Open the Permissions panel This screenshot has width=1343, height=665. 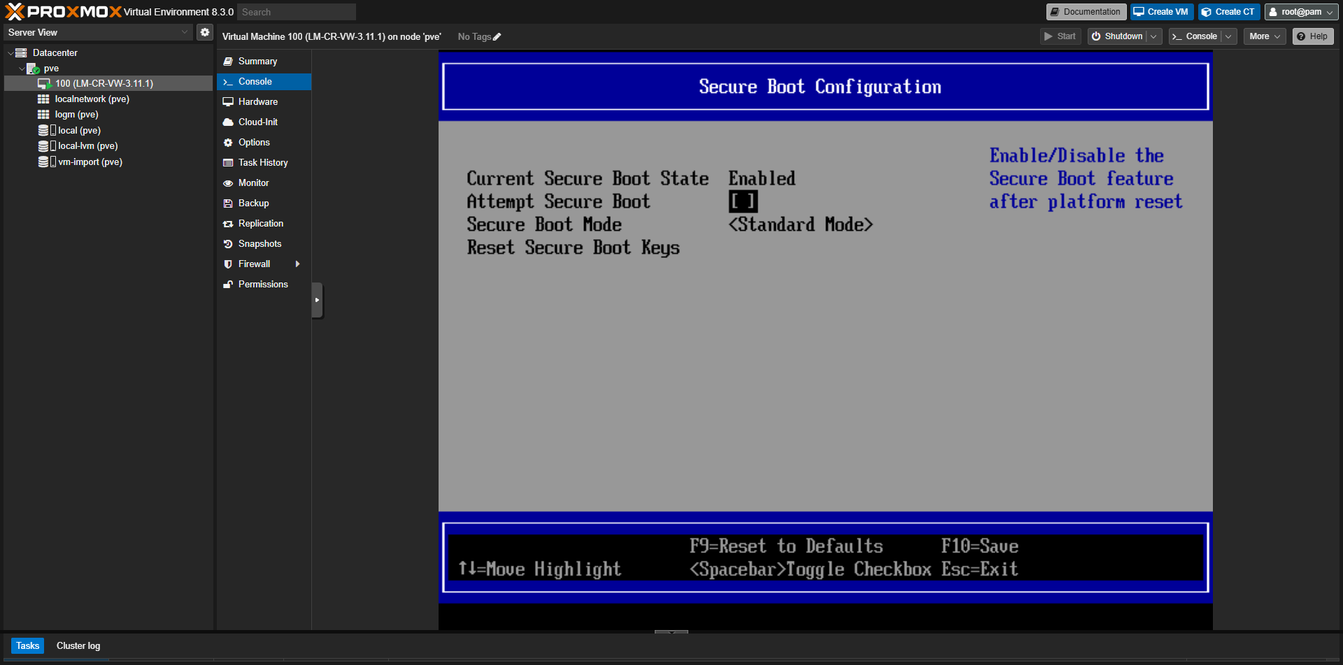coord(263,284)
